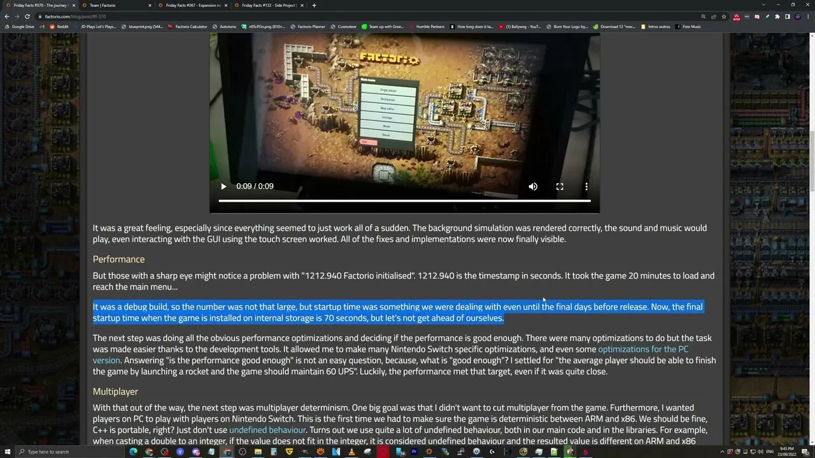The width and height of the screenshot is (815, 458).
Task: Open 'Intros outros' bookmarks folder
Action: (656, 27)
